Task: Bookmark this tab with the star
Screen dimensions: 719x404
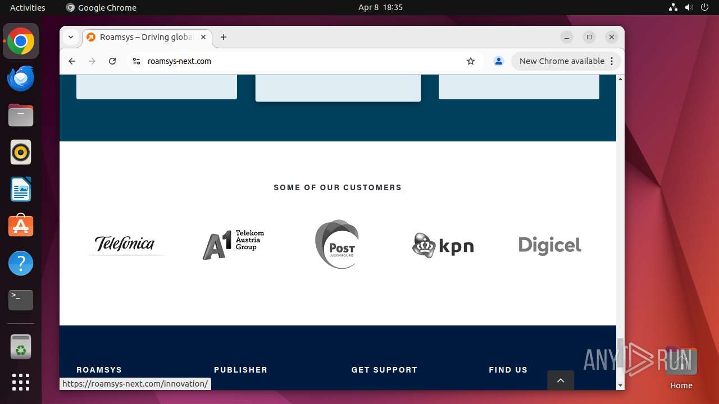Action: [x=471, y=61]
